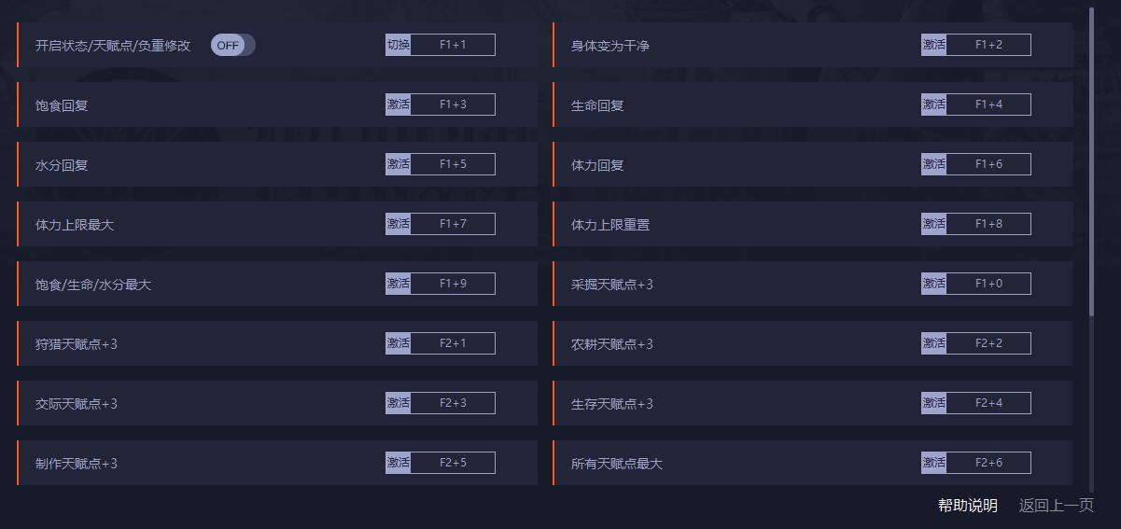The image size is (1121, 529).
Task: Activate 体力上限最大 option
Action: tap(399, 224)
